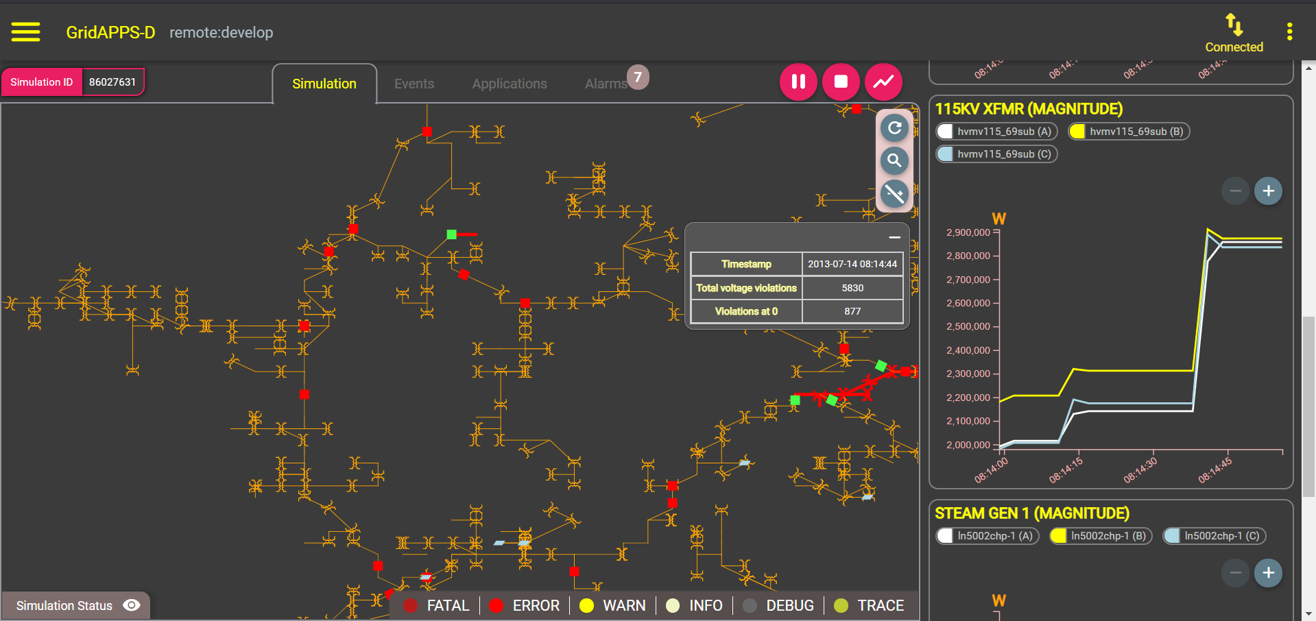
Task: Select timestamp value 2013-07-14 08:14:44
Action: 852,264
